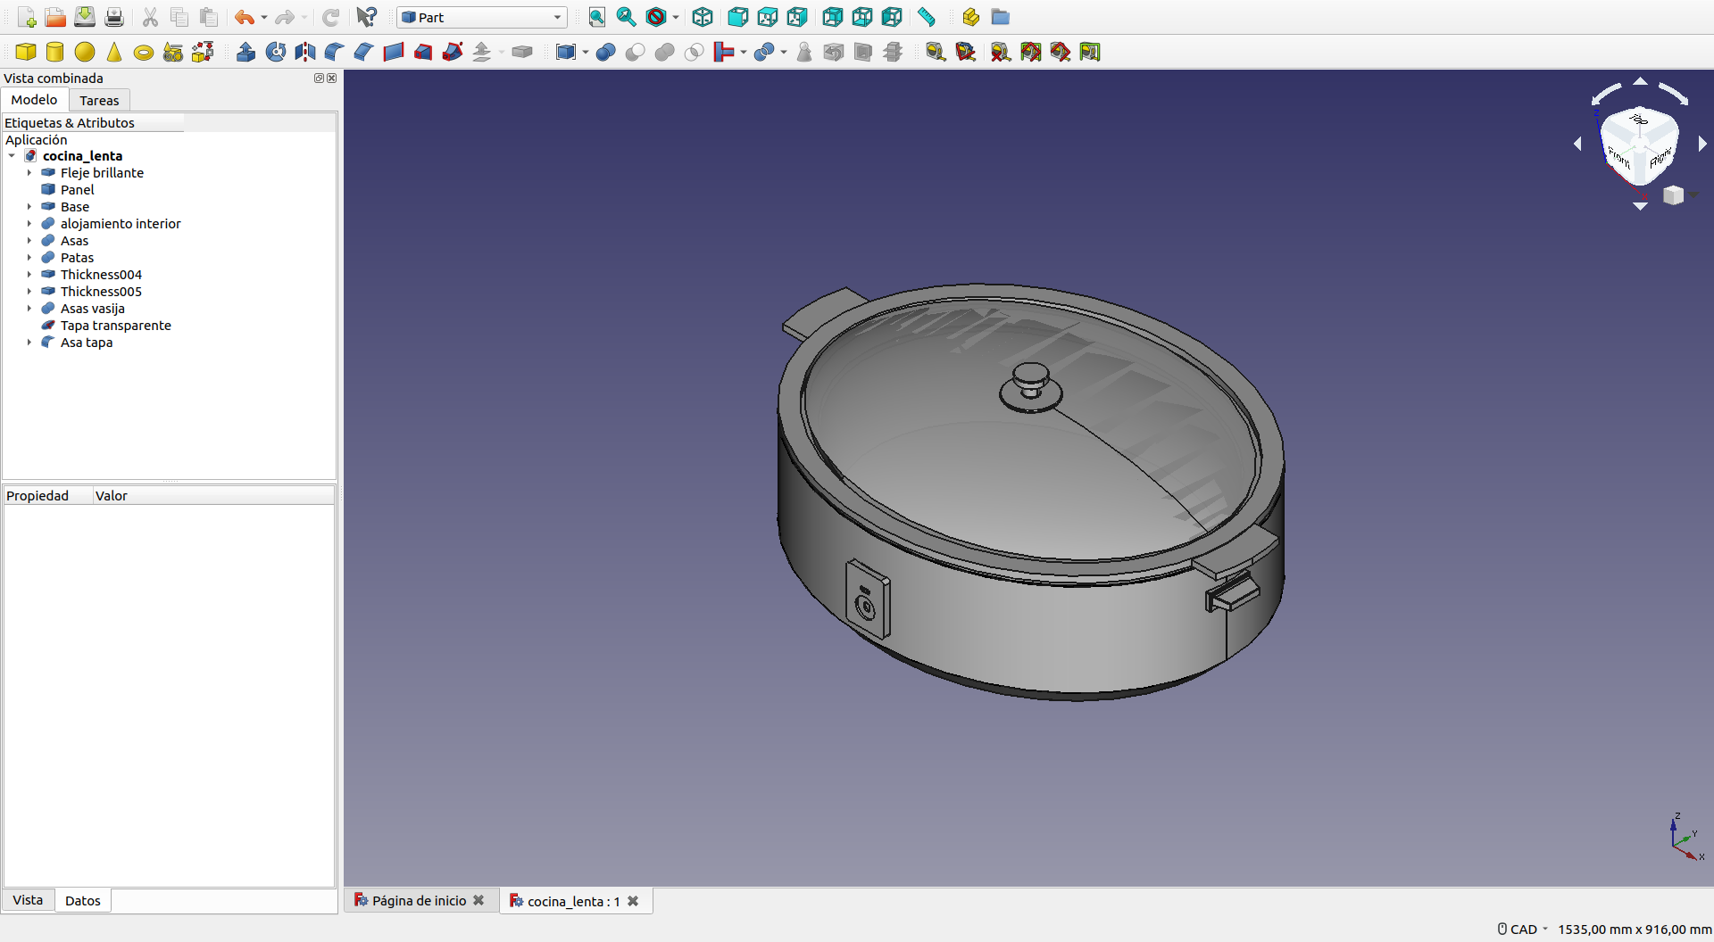Open the Part workbench selector dropdown
The width and height of the screenshot is (1714, 942).
point(482,17)
